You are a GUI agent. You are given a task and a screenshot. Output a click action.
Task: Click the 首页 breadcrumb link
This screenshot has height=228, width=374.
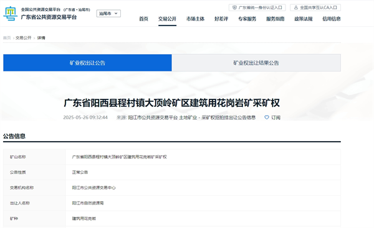pos(7,38)
